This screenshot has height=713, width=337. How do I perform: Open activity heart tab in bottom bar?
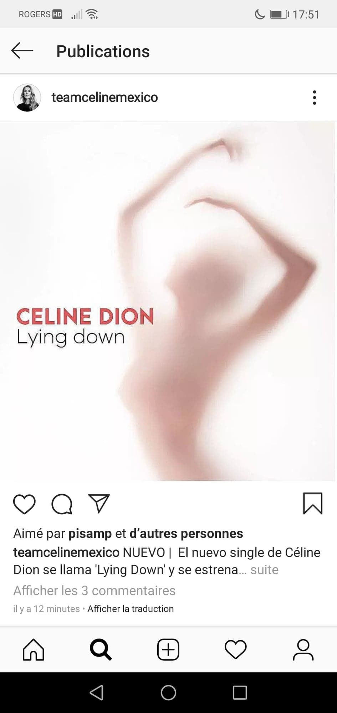pos(236,649)
